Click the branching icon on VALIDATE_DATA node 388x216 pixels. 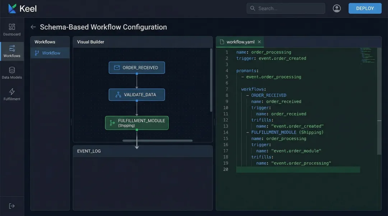117,95
